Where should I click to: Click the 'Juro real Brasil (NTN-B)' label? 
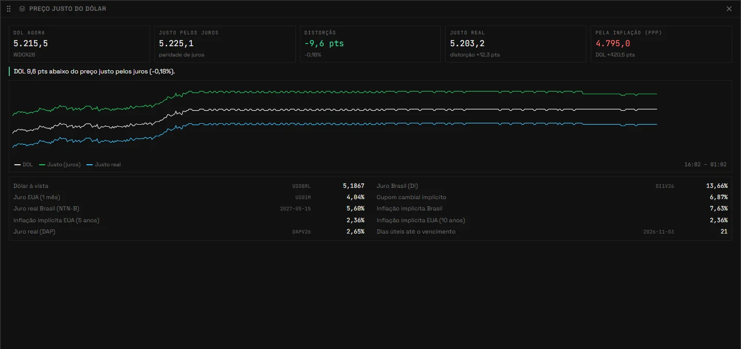click(46, 208)
